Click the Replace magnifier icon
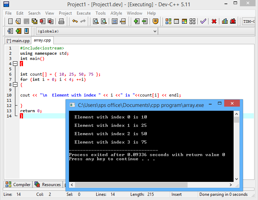The height and width of the screenshot is (200, 258). pos(104,21)
